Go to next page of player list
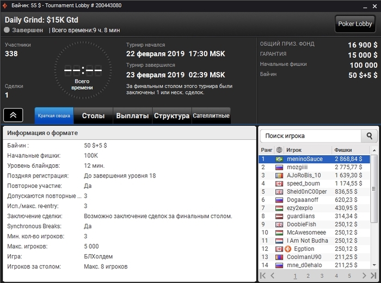 [x=364, y=275]
